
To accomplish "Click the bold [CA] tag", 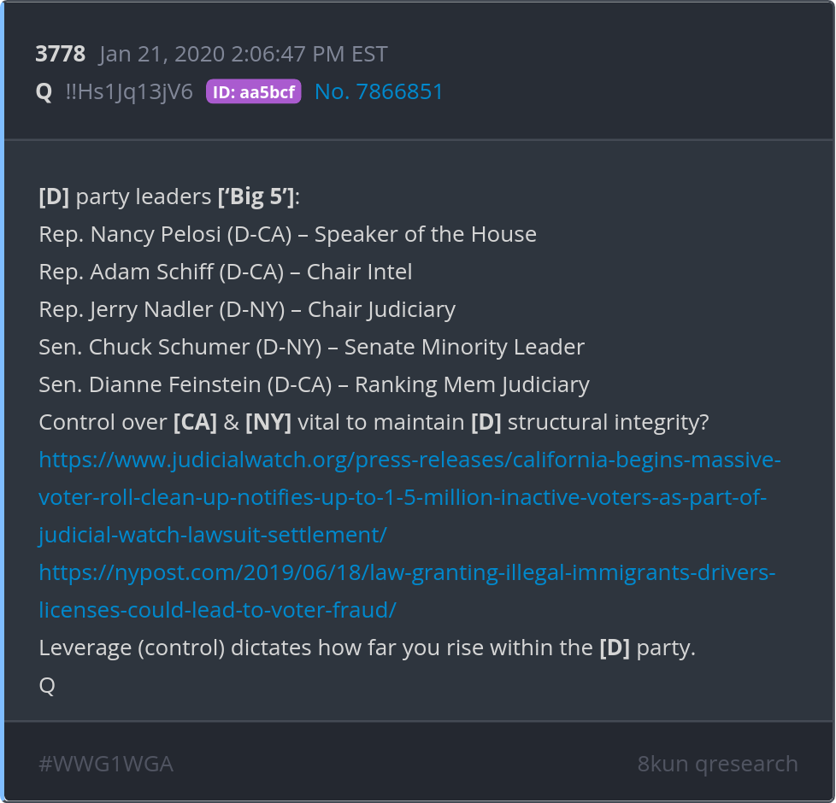I will point(195,422).
